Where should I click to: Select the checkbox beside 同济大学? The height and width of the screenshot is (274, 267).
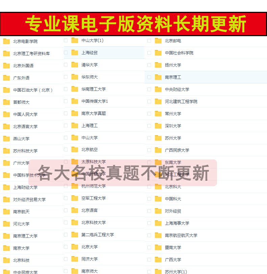point(66,259)
